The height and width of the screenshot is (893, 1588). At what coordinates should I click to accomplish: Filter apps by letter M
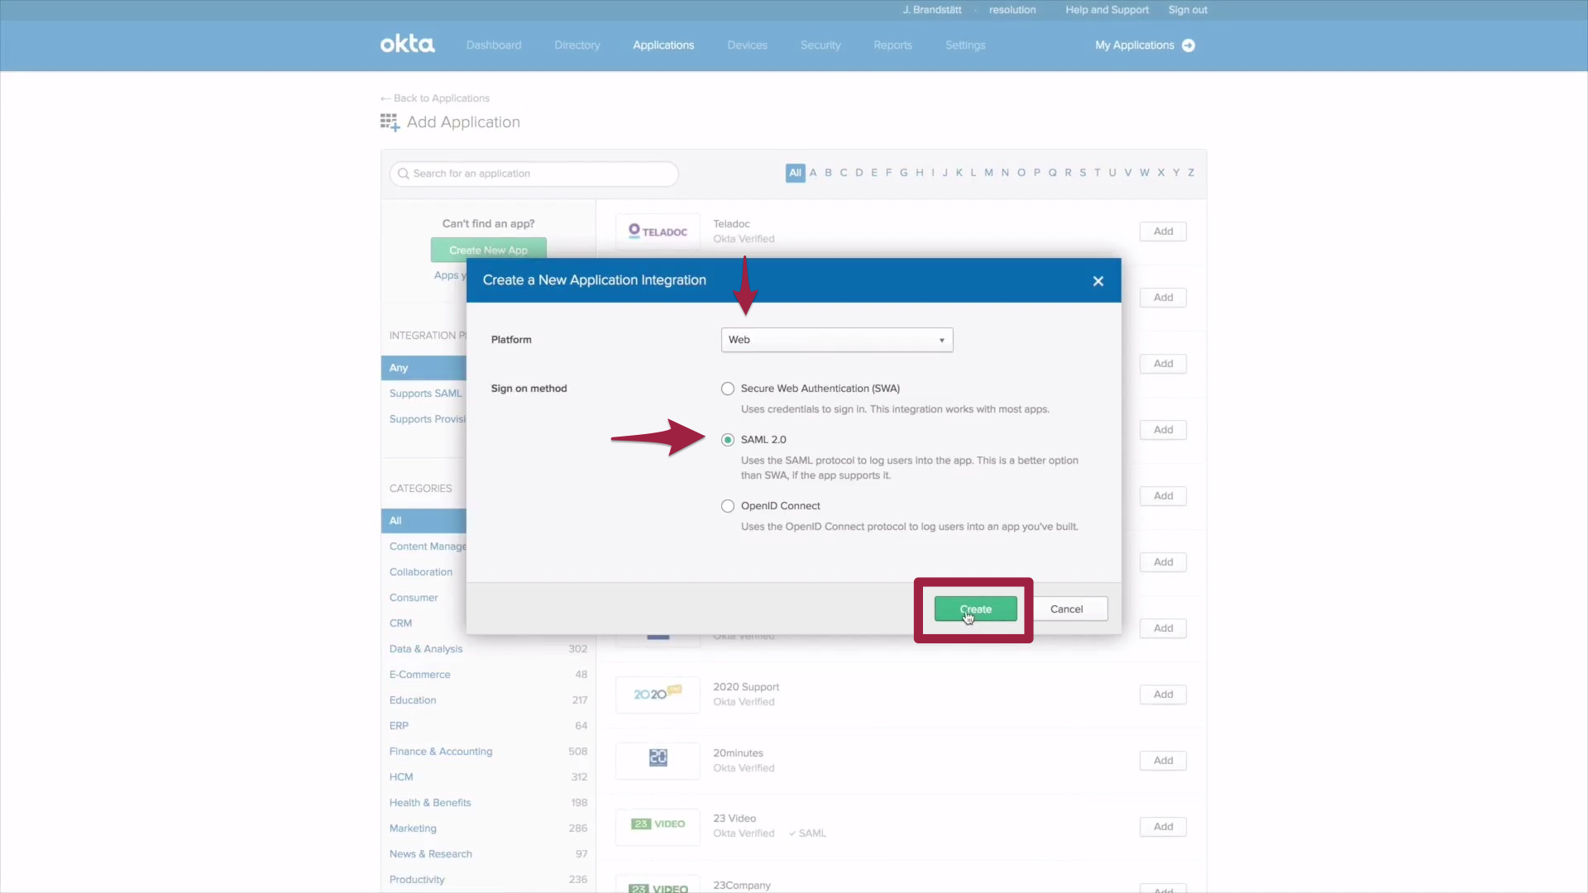pyautogui.click(x=988, y=173)
